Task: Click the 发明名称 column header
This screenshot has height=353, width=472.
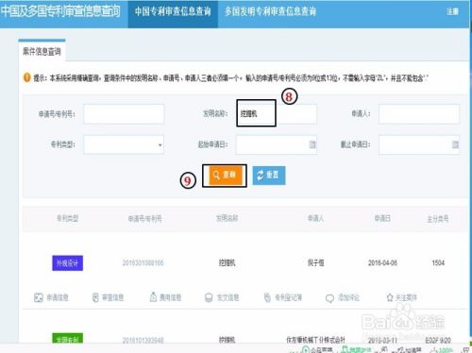Action: pos(227,218)
